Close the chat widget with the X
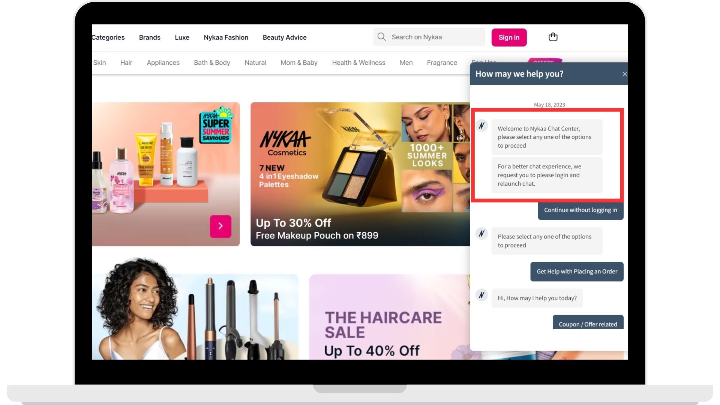 point(625,74)
